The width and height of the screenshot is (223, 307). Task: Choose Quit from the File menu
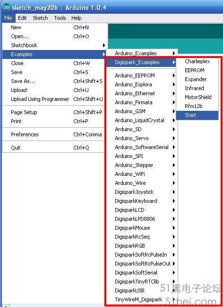[x=54, y=148]
